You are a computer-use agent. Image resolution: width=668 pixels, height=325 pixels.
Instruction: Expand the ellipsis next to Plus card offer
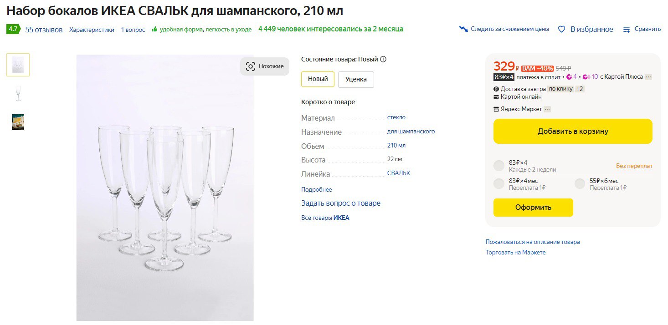click(x=648, y=77)
